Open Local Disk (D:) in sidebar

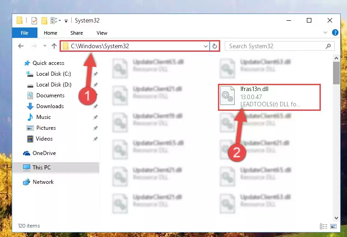point(54,85)
